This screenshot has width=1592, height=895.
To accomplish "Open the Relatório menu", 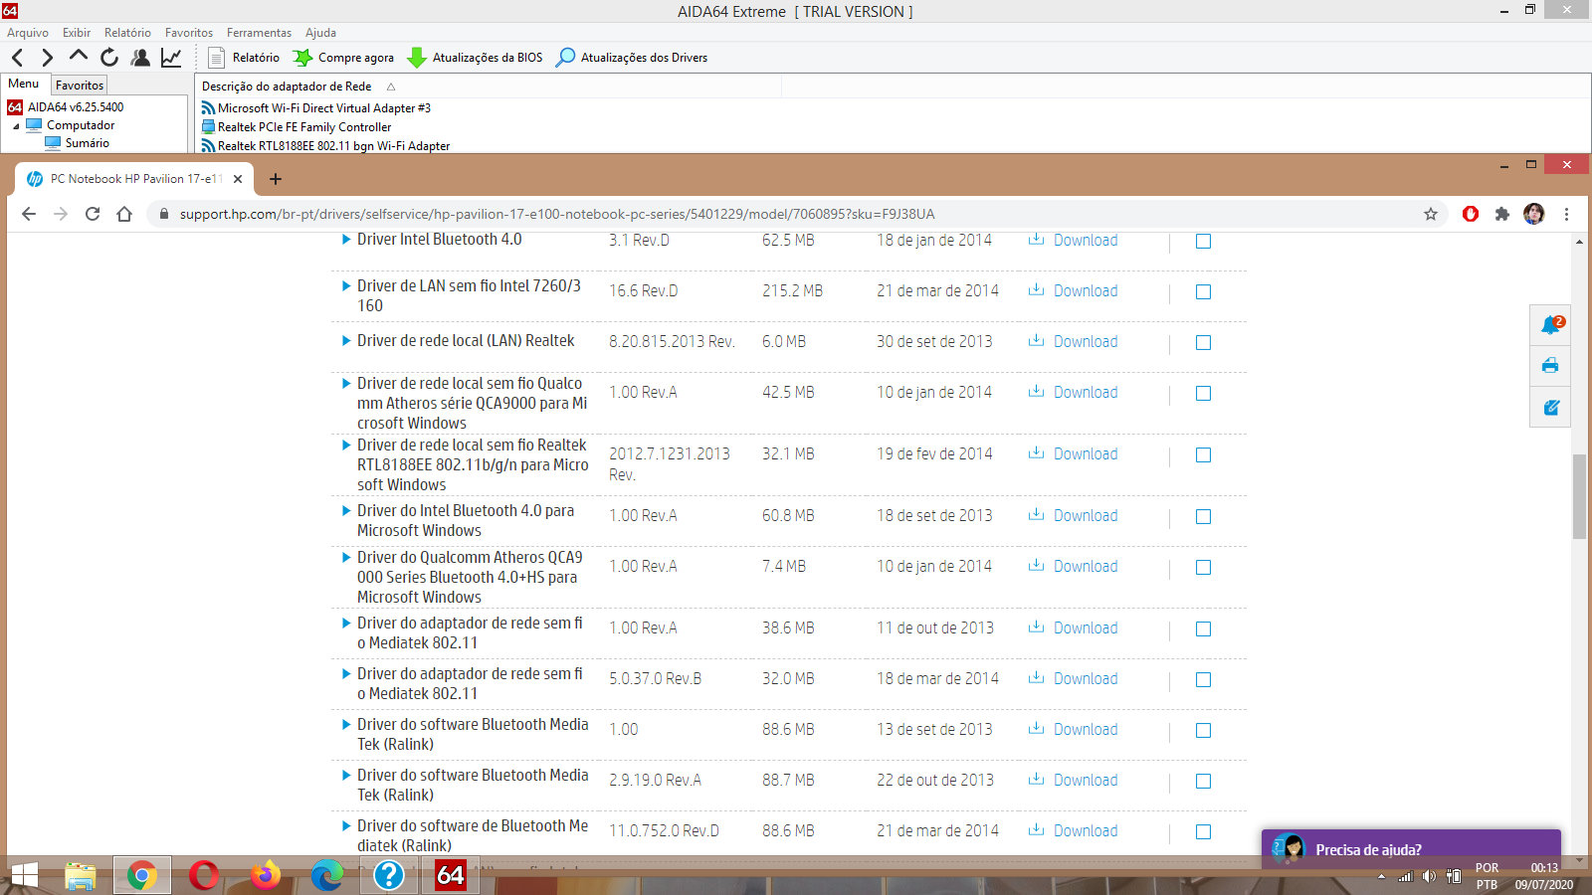I will click(127, 33).
